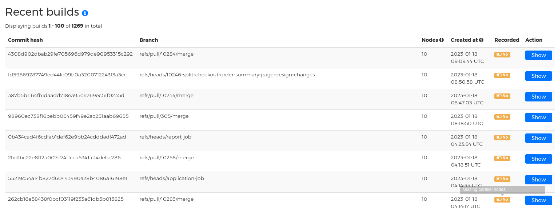Show the refs/pull/10254/merge build
This screenshot has height=212, width=558.
(538, 96)
